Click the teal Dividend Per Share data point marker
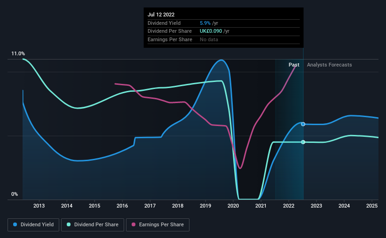The height and width of the screenshot is (238, 386). point(303,142)
